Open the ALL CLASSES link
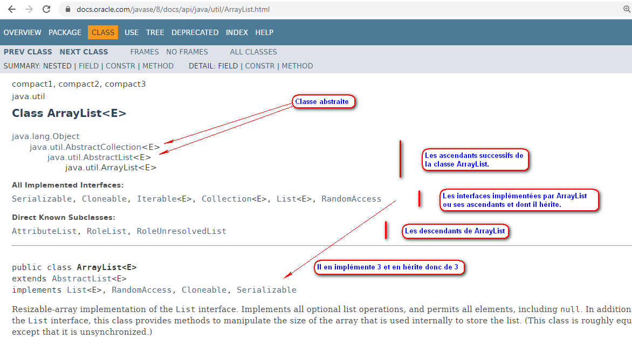 tap(253, 52)
